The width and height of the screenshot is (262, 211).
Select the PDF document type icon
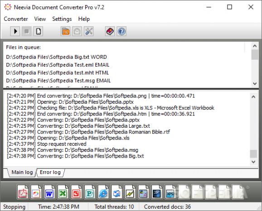[23, 192]
